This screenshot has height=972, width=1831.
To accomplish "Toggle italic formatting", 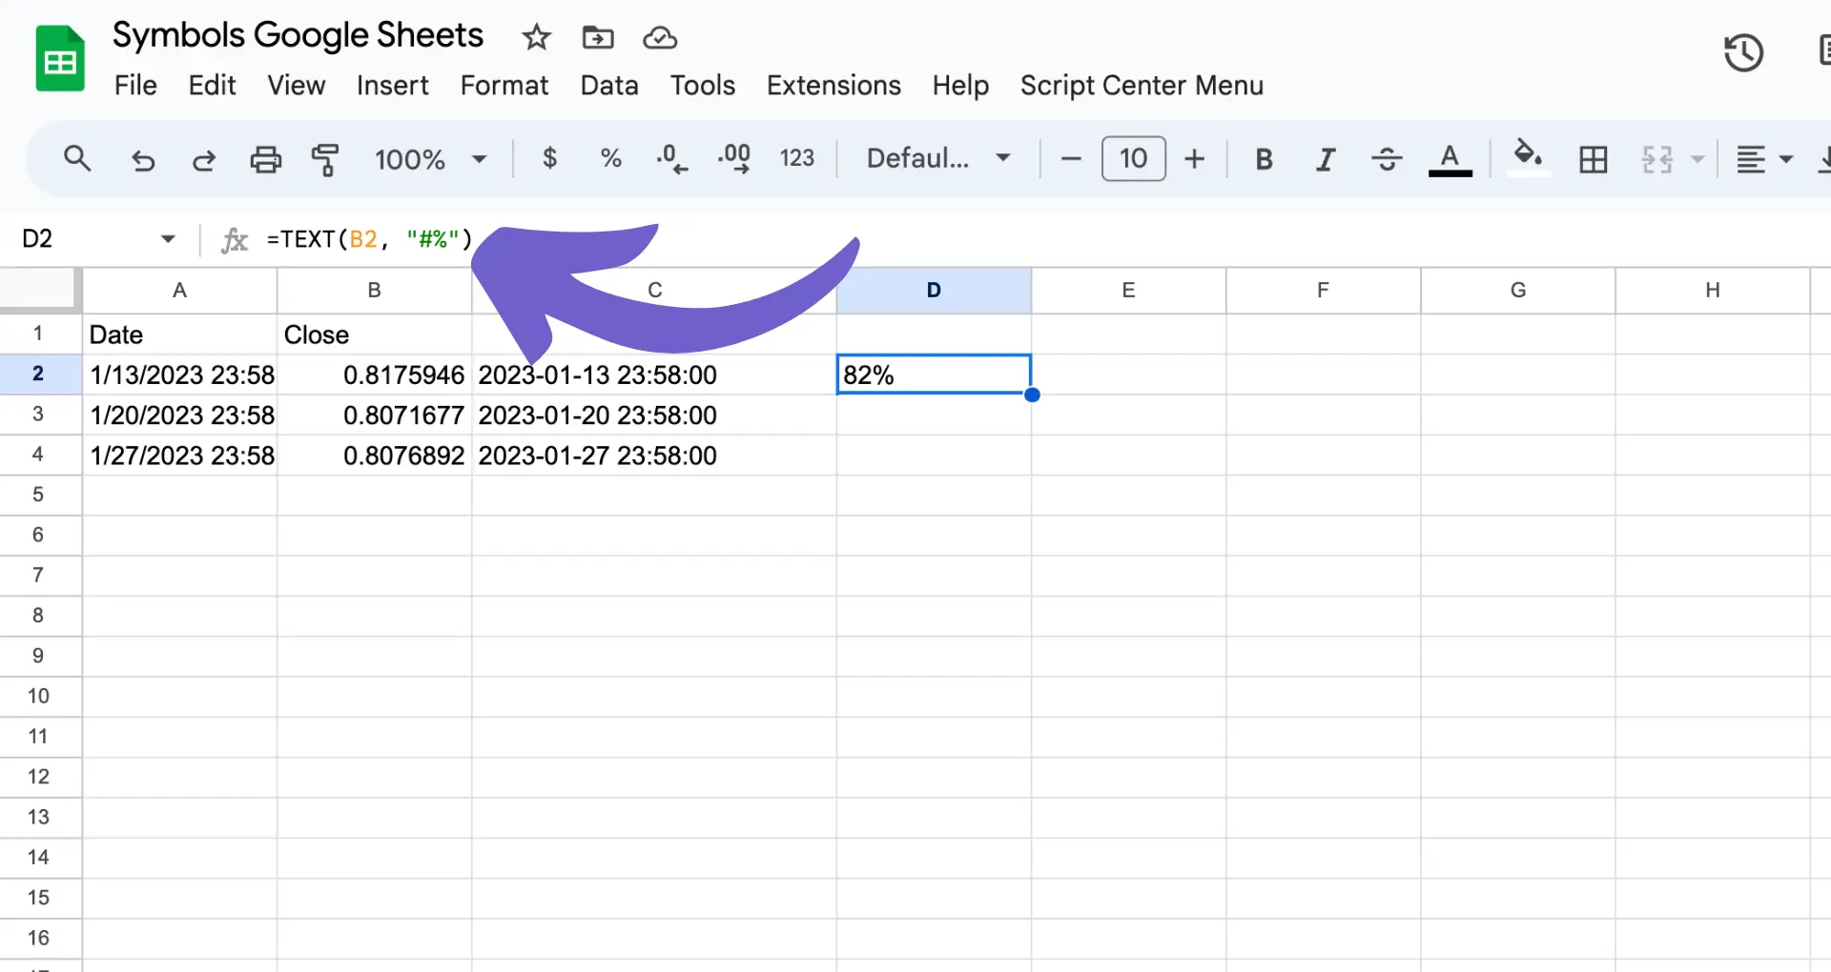I will pos(1326,159).
